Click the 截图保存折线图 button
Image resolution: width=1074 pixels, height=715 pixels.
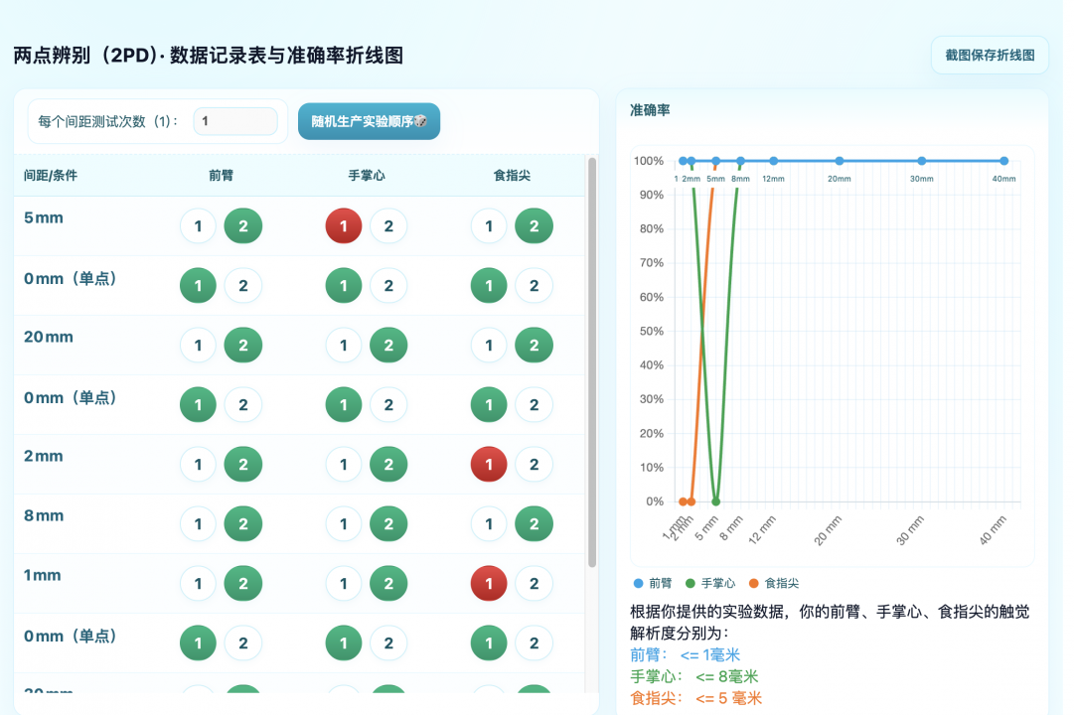click(989, 56)
